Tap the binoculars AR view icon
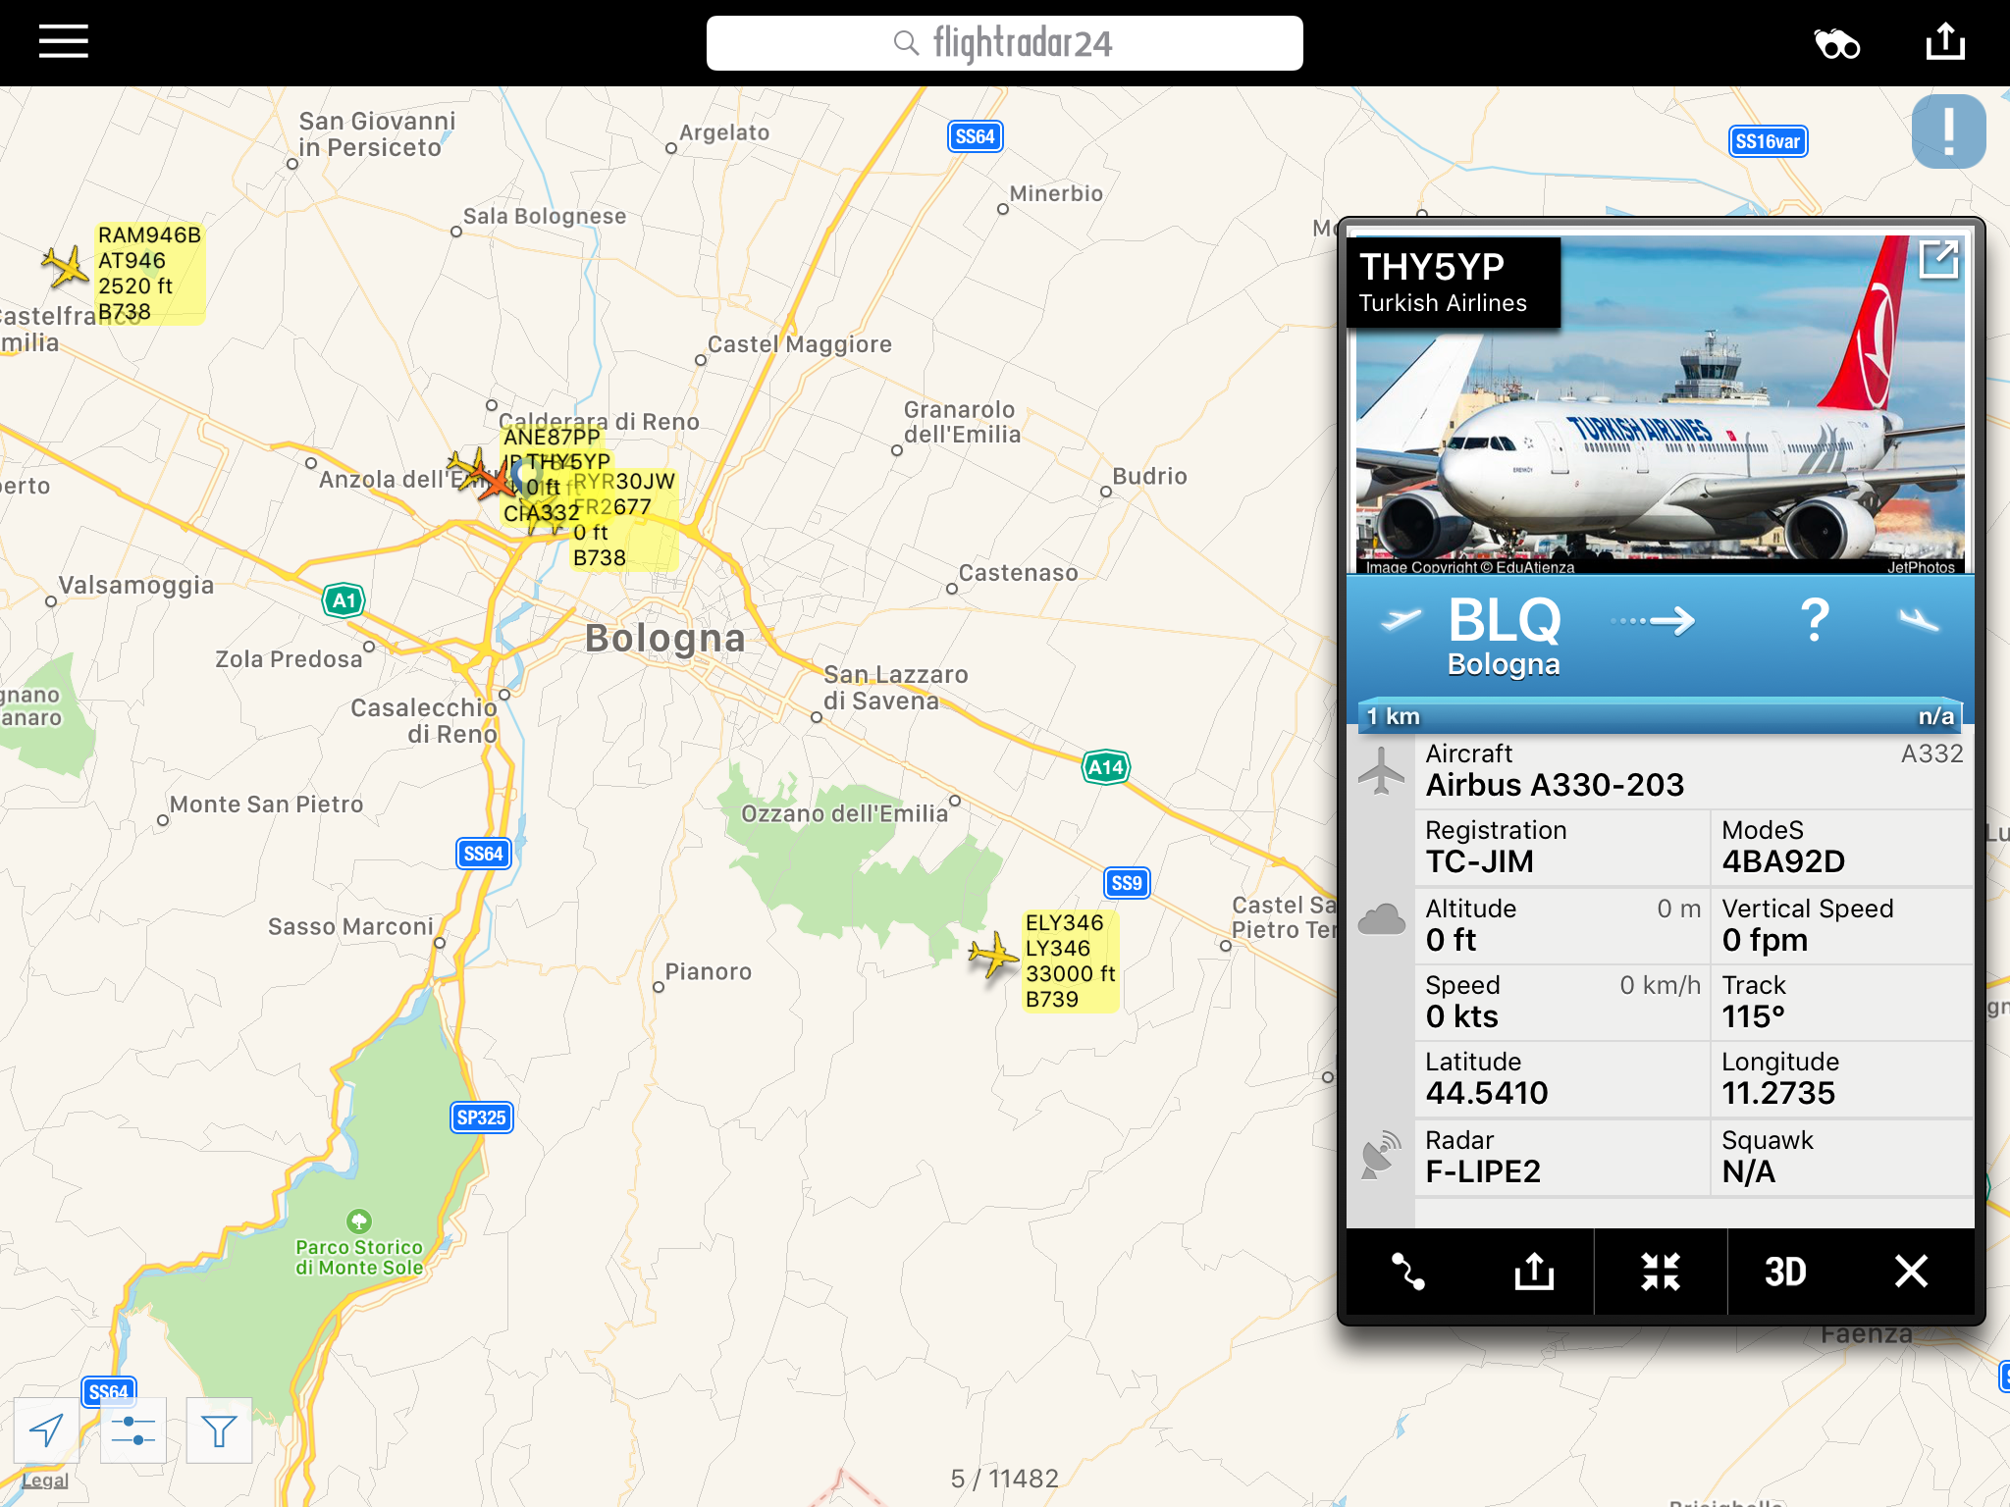The image size is (2010, 1507). tap(1836, 44)
